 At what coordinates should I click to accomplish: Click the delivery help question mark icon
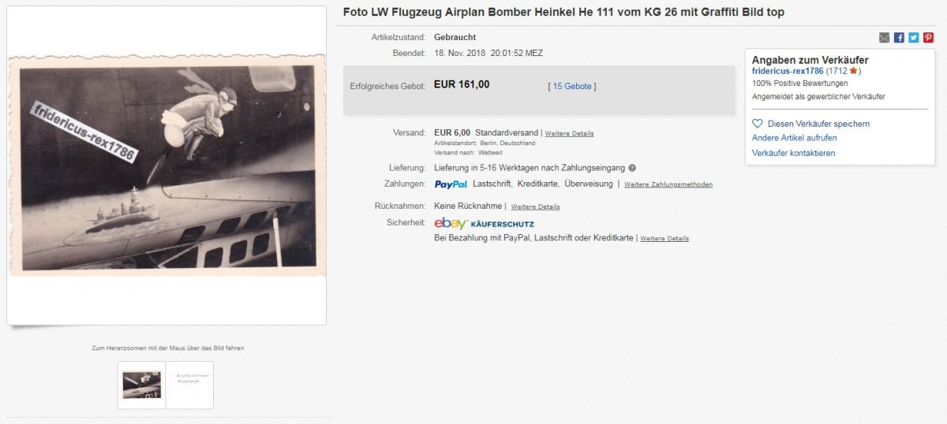click(632, 168)
